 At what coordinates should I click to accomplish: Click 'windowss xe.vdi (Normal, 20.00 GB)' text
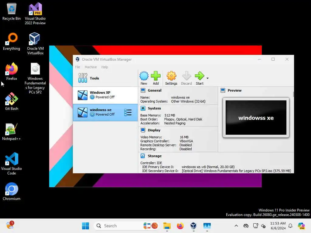(208, 167)
